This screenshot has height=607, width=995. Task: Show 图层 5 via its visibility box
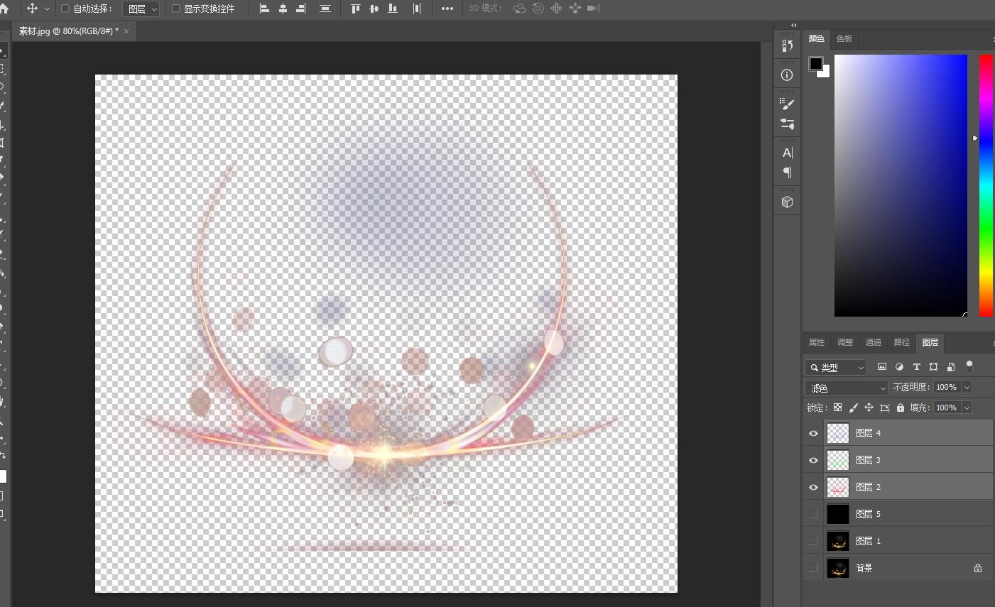click(813, 514)
